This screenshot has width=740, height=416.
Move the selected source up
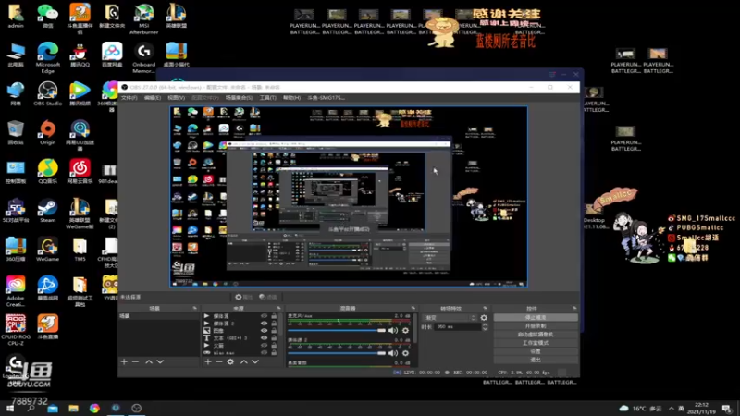[x=243, y=361]
